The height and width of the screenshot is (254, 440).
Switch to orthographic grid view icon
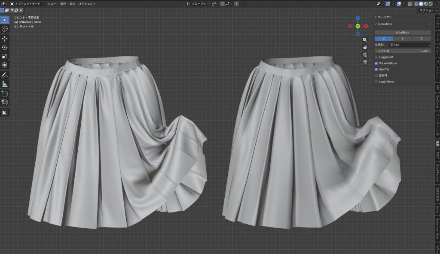point(365,62)
